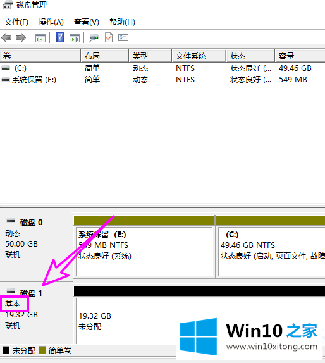This screenshot has width=325, height=363.
Task: Select the 系统保留 (E:) volume drive icon
Action: pos(6,80)
